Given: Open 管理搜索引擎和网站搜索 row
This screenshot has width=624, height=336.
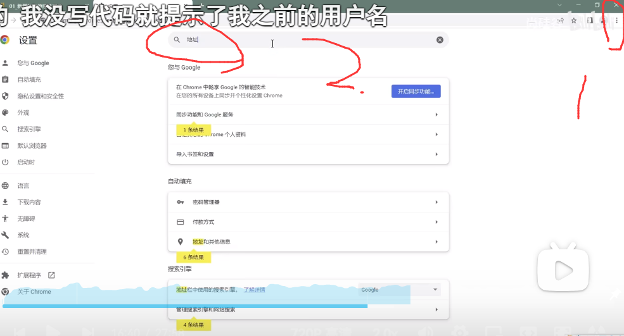Looking at the screenshot, I should [309, 309].
